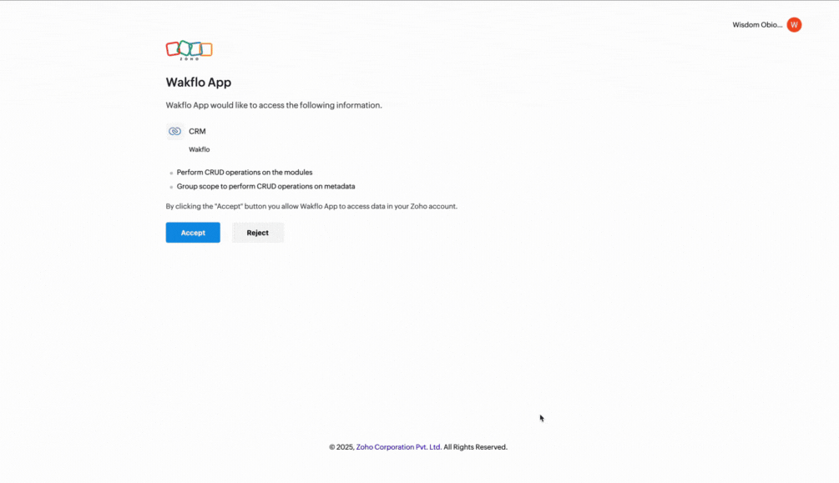Select the bullet for CRUD operations on modules
Viewport: 839px width, 483px height.
pyautogui.click(x=170, y=173)
